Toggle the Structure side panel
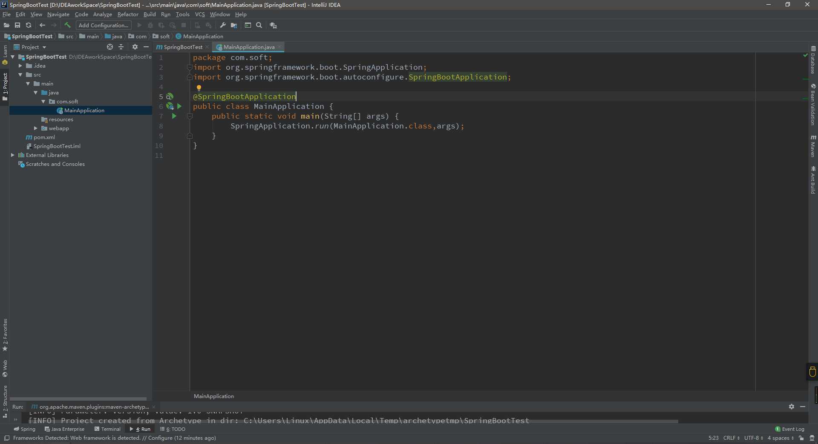818x444 pixels. pos(5,401)
